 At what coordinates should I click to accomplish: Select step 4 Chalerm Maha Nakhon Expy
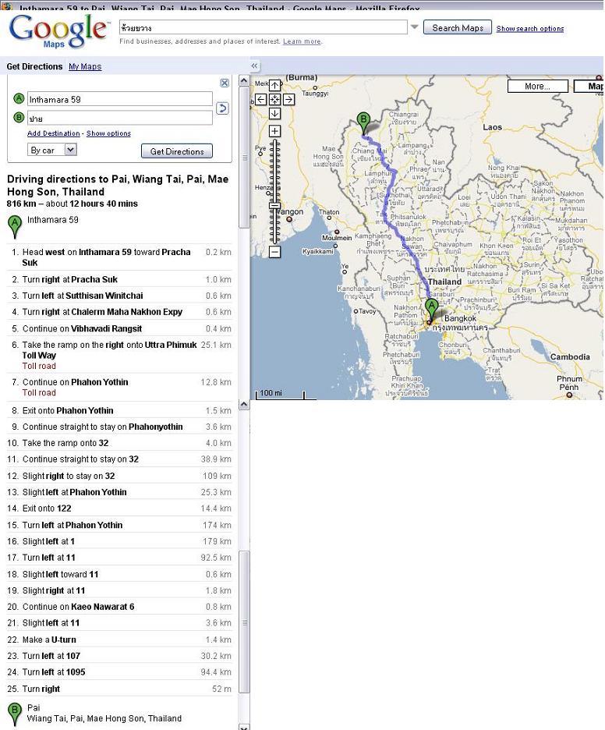click(x=119, y=312)
